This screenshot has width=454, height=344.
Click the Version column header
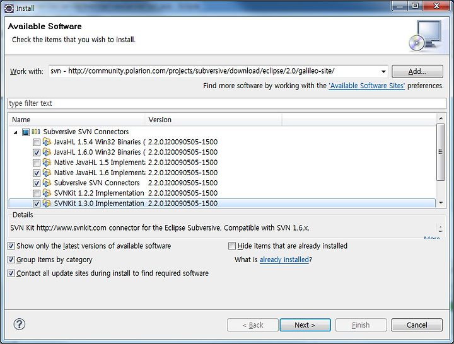213,120
